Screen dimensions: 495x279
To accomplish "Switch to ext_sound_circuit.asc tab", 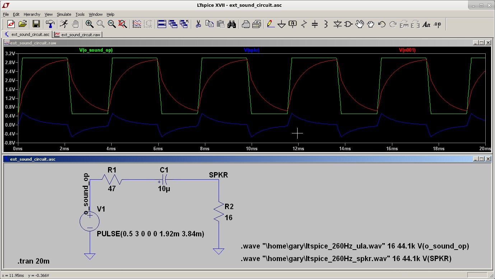I will pyautogui.click(x=27, y=34).
